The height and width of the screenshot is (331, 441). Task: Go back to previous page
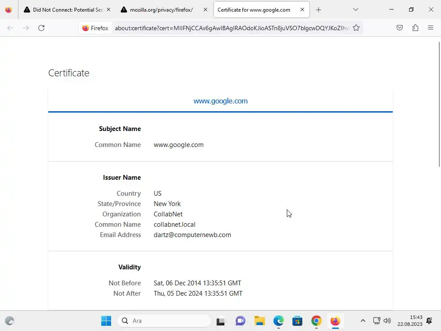[10, 28]
